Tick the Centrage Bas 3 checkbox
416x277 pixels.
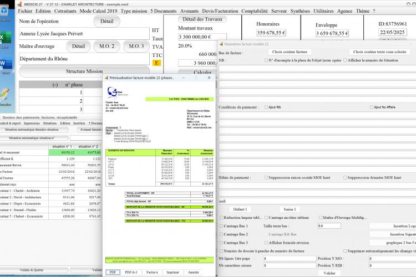(221, 243)
